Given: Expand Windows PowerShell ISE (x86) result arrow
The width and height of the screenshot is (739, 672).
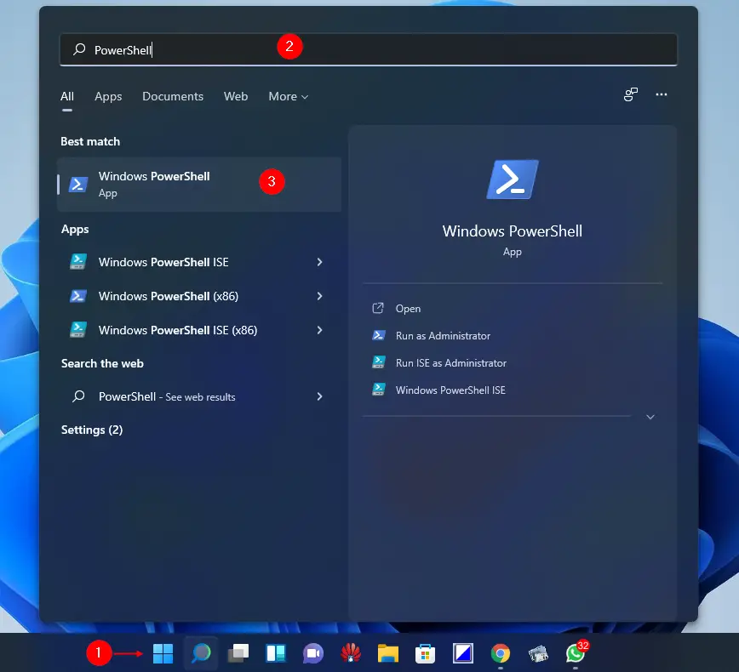Looking at the screenshot, I should click(x=319, y=330).
